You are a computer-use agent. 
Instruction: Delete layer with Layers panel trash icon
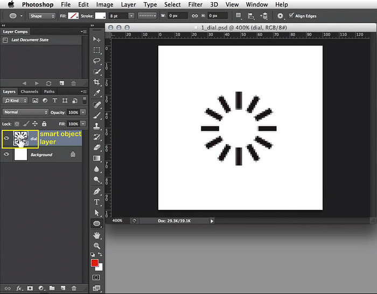click(74, 288)
